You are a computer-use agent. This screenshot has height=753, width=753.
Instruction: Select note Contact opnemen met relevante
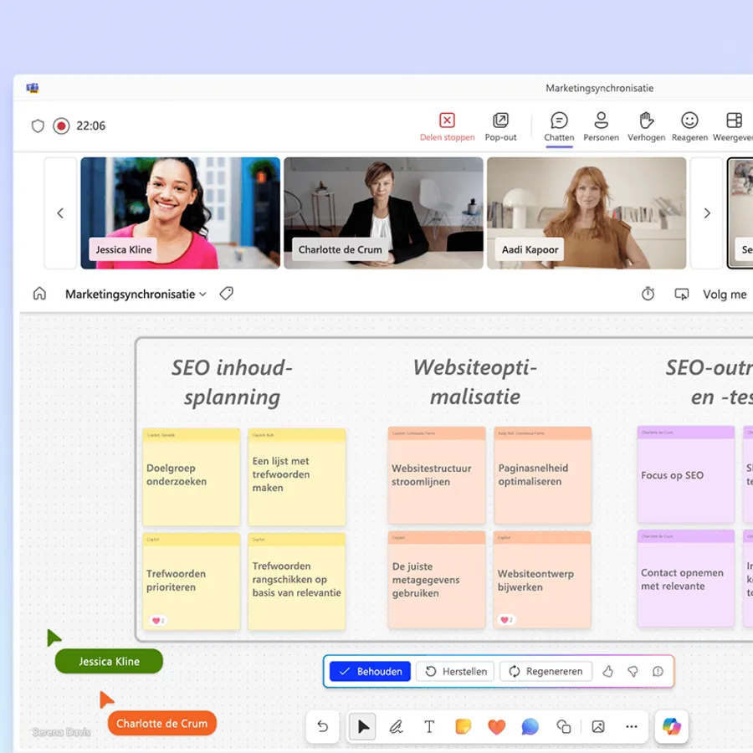(686, 578)
